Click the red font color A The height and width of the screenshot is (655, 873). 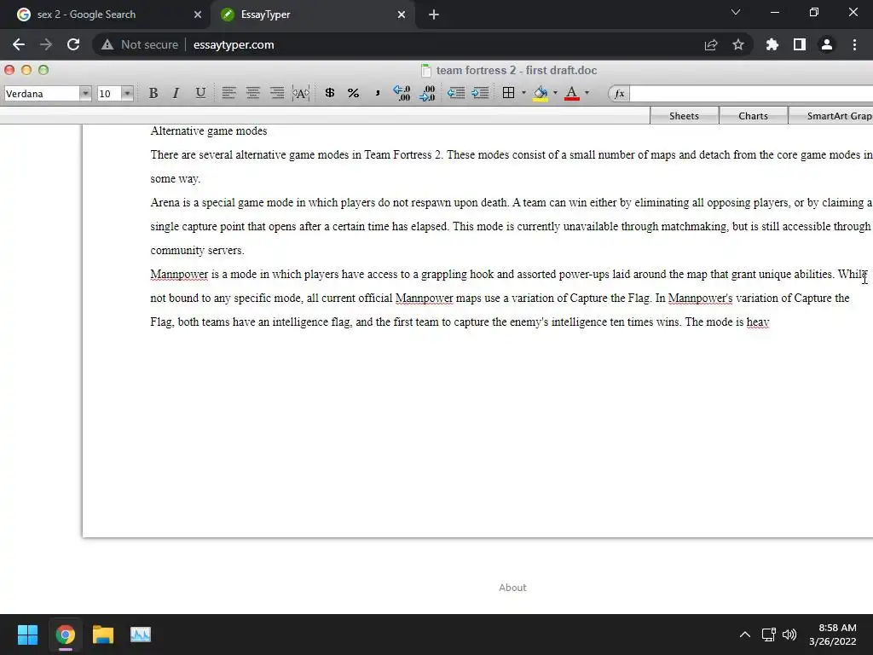[x=572, y=93]
